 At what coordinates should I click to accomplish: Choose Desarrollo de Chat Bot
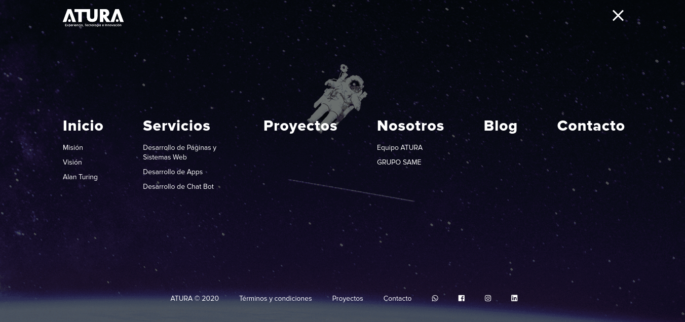coord(178,186)
